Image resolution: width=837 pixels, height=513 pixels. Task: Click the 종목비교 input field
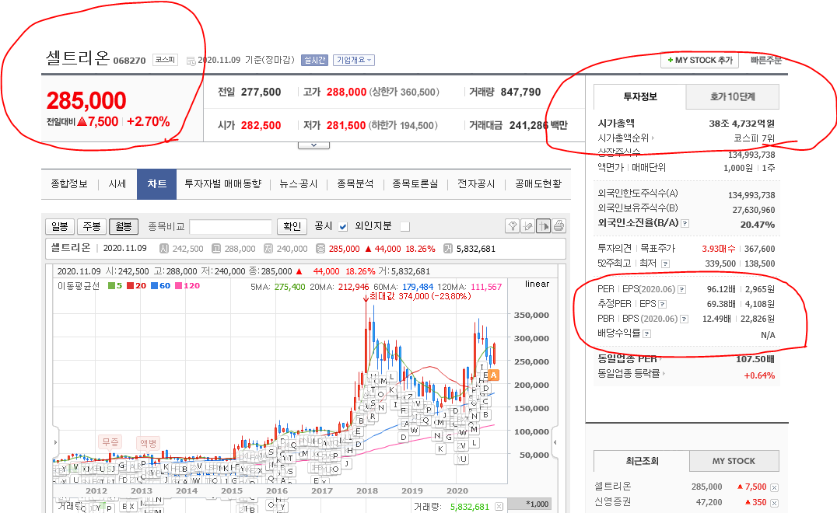pos(230,227)
